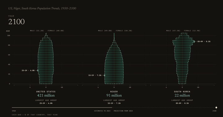Click the MALE (51.2%) label above US chart
Screen dimensions: 223x117
37,31
